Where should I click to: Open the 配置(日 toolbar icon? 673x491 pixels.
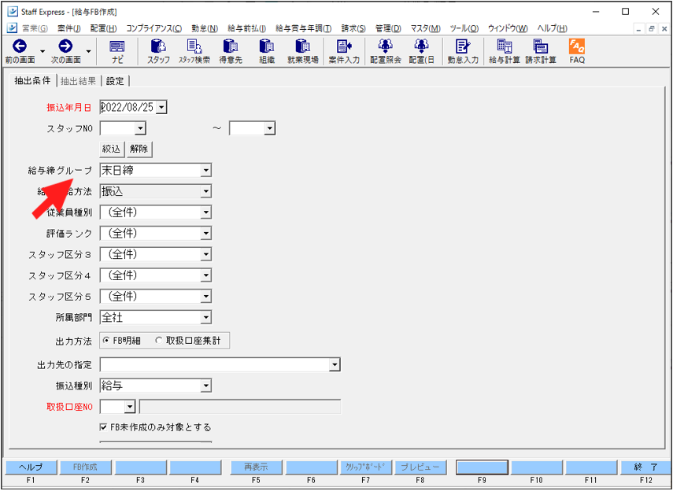pyautogui.click(x=421, y=46)
